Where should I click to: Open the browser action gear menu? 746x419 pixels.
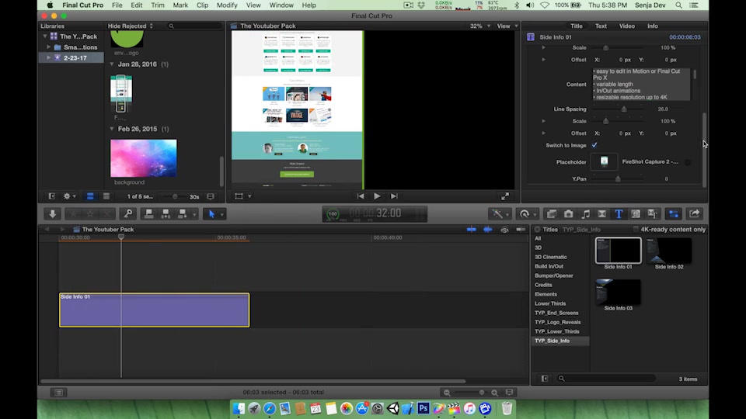[x=69, y=196]
